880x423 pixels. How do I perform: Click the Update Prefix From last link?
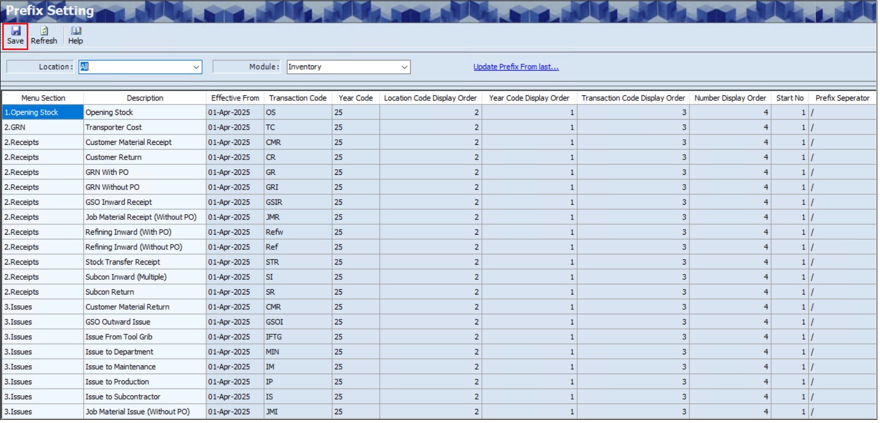(516, 67)
